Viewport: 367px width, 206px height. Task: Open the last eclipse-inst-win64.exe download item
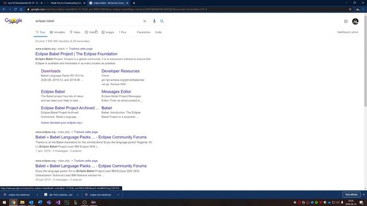(x=100, y=195)
